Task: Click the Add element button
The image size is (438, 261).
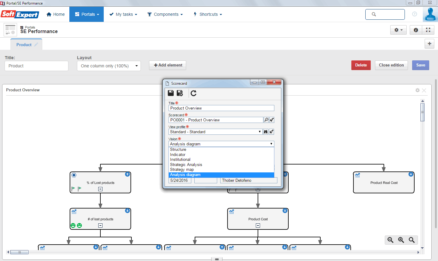Action: coord(168,65)
